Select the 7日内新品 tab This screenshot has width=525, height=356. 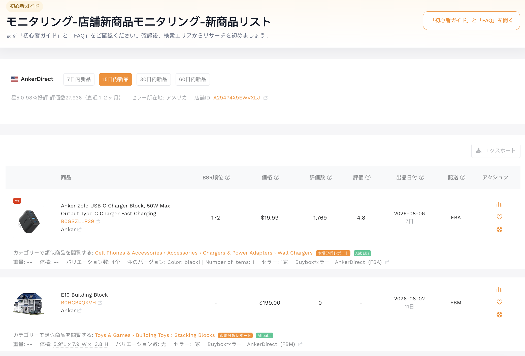click(x=79, y=79)
